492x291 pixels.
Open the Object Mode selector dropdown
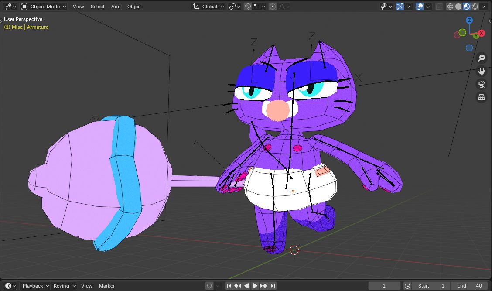(44, 6)
